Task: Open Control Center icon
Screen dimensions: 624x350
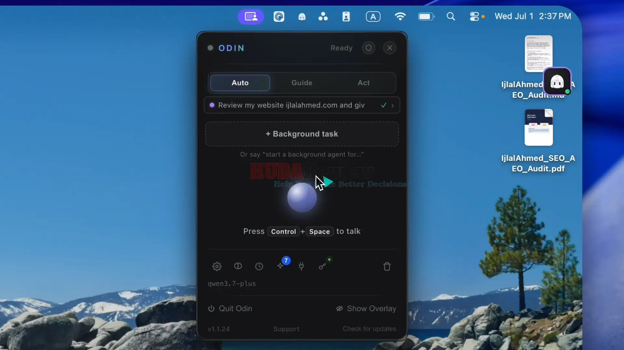Action: [474, 17]
